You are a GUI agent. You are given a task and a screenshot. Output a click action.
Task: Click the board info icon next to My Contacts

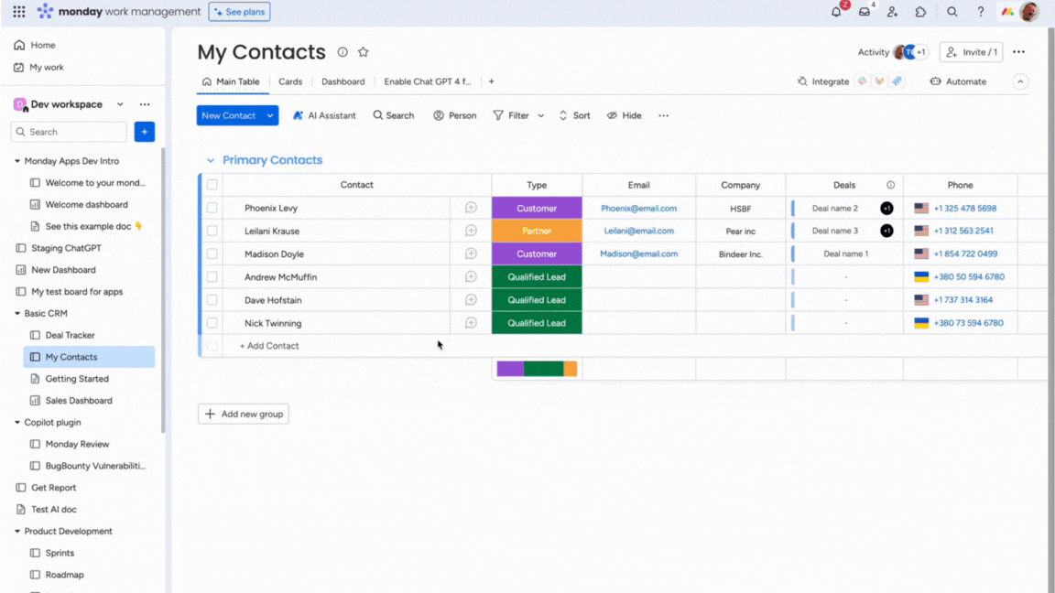[343, 52]
